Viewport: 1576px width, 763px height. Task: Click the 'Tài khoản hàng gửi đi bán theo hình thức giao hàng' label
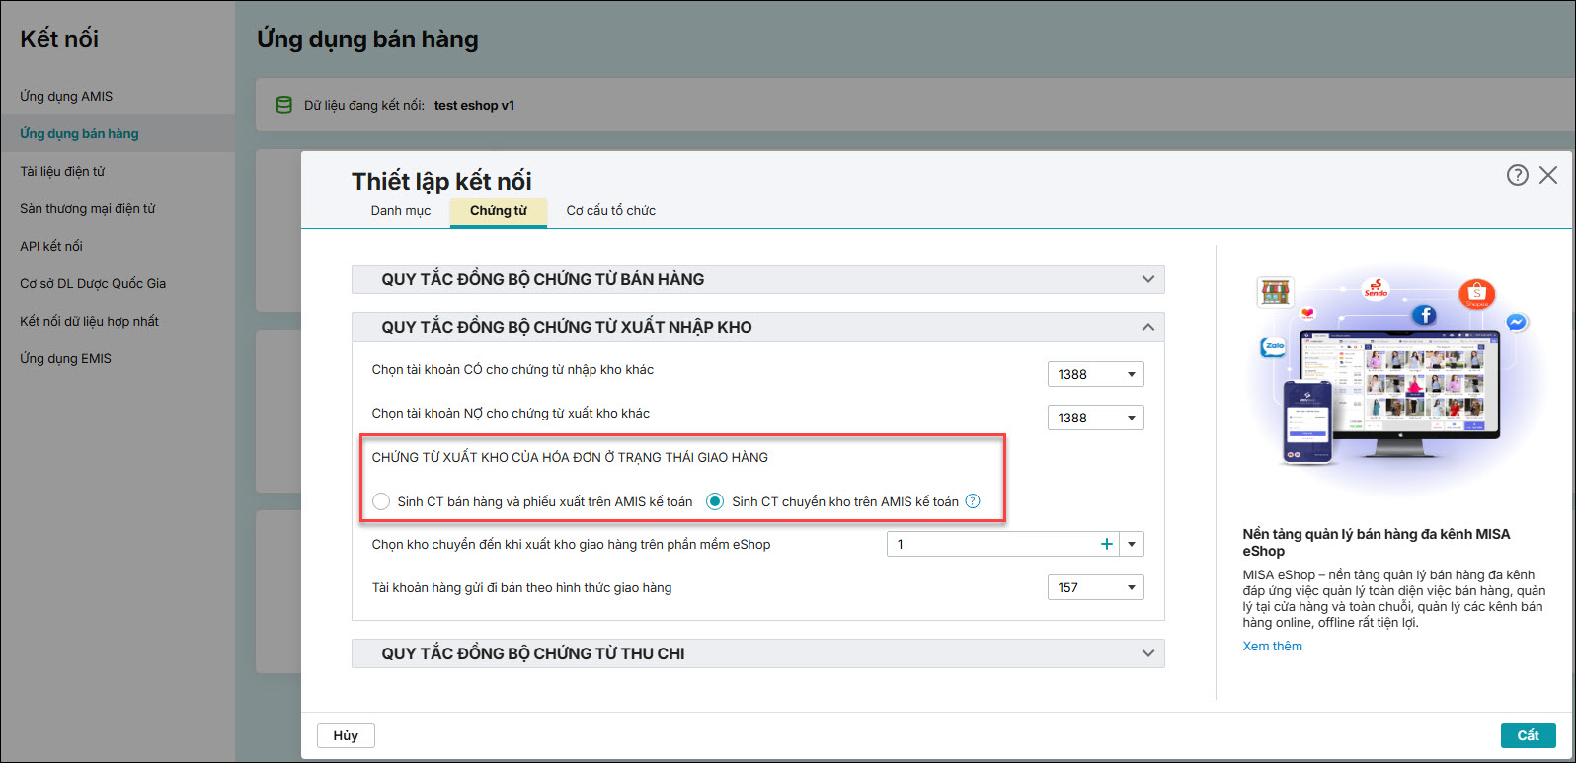pos(521,588)
